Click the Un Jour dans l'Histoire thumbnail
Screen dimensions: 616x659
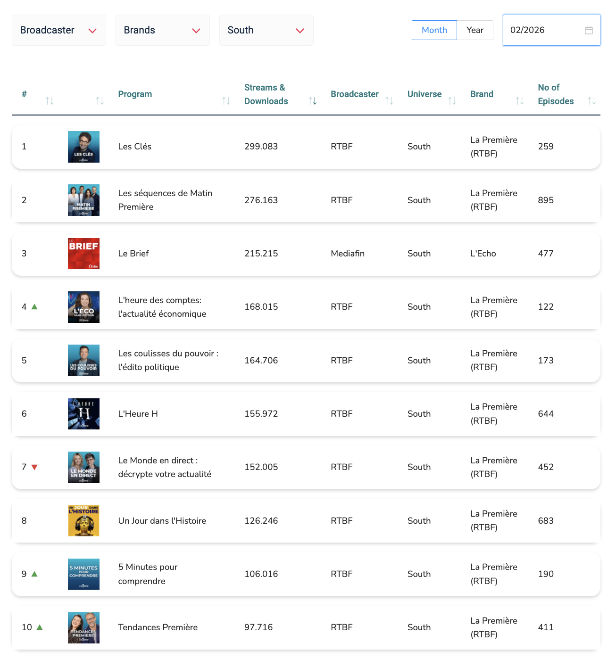click(83, 520)
